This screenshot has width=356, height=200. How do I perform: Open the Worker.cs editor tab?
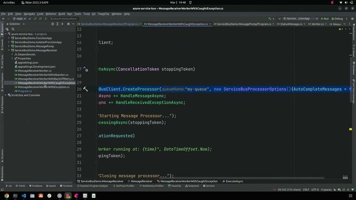coord(318,24)
